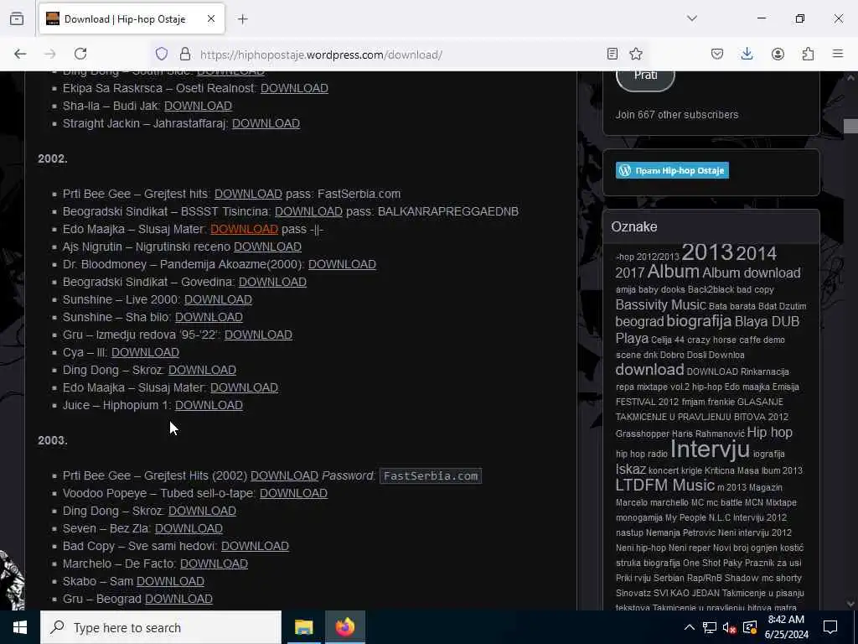The width and height of the screenshot is (858, 644).
Task: Open the Bassivity Music tag
Action: (x=660, y=304)
